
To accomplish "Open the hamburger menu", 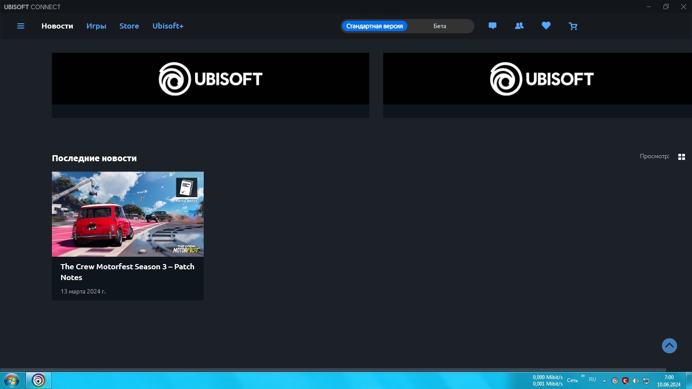I will (21, 26).
